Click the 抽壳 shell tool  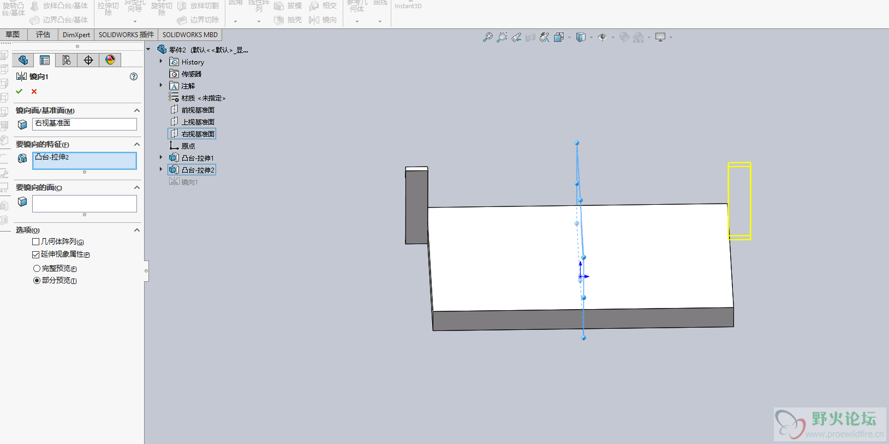(288, 20)
